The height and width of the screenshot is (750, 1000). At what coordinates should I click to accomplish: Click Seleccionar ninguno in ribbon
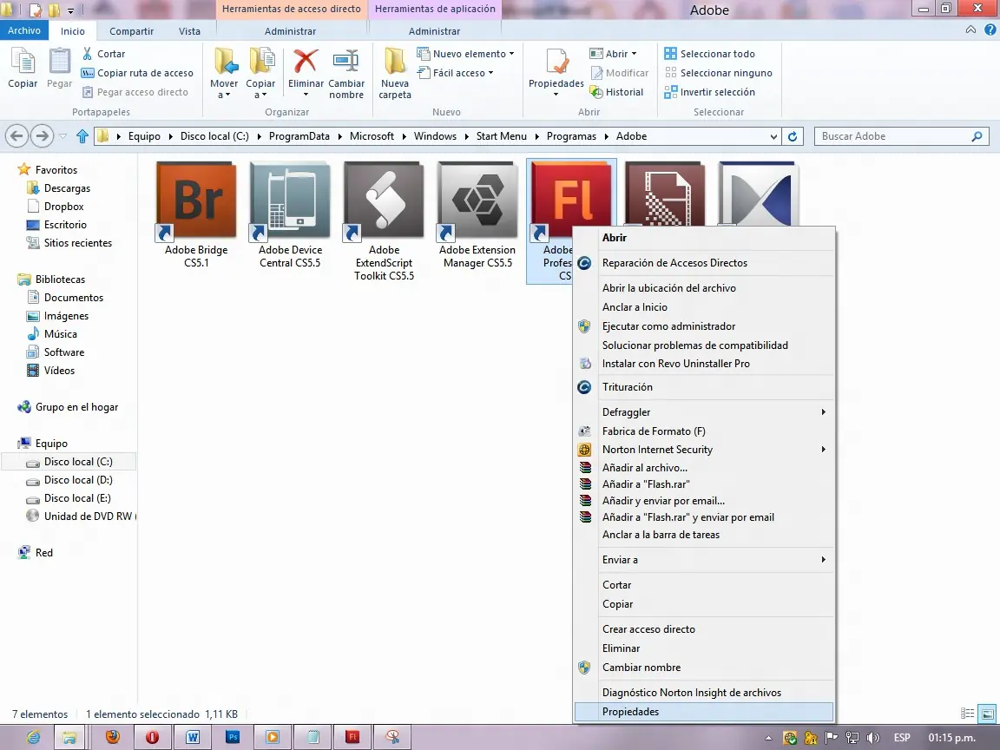click(x=718, y=73)
